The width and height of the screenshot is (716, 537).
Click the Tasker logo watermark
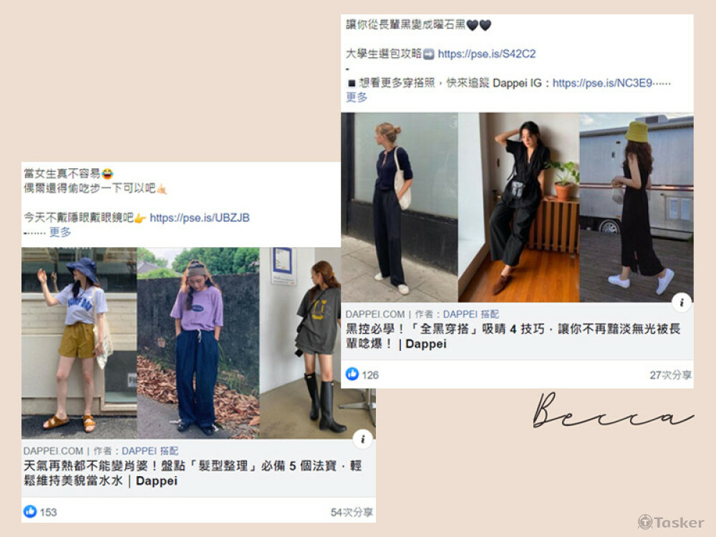[x=671, y=522]
